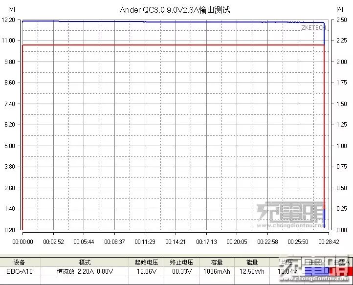Click the 0.20 voltage axis value
353x285 pixels.
coord(10,230)
